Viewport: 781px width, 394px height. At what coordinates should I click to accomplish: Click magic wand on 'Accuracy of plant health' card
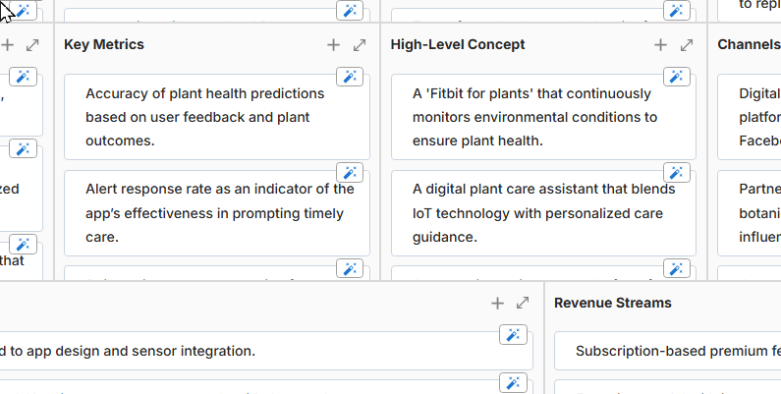coord(350,77)
